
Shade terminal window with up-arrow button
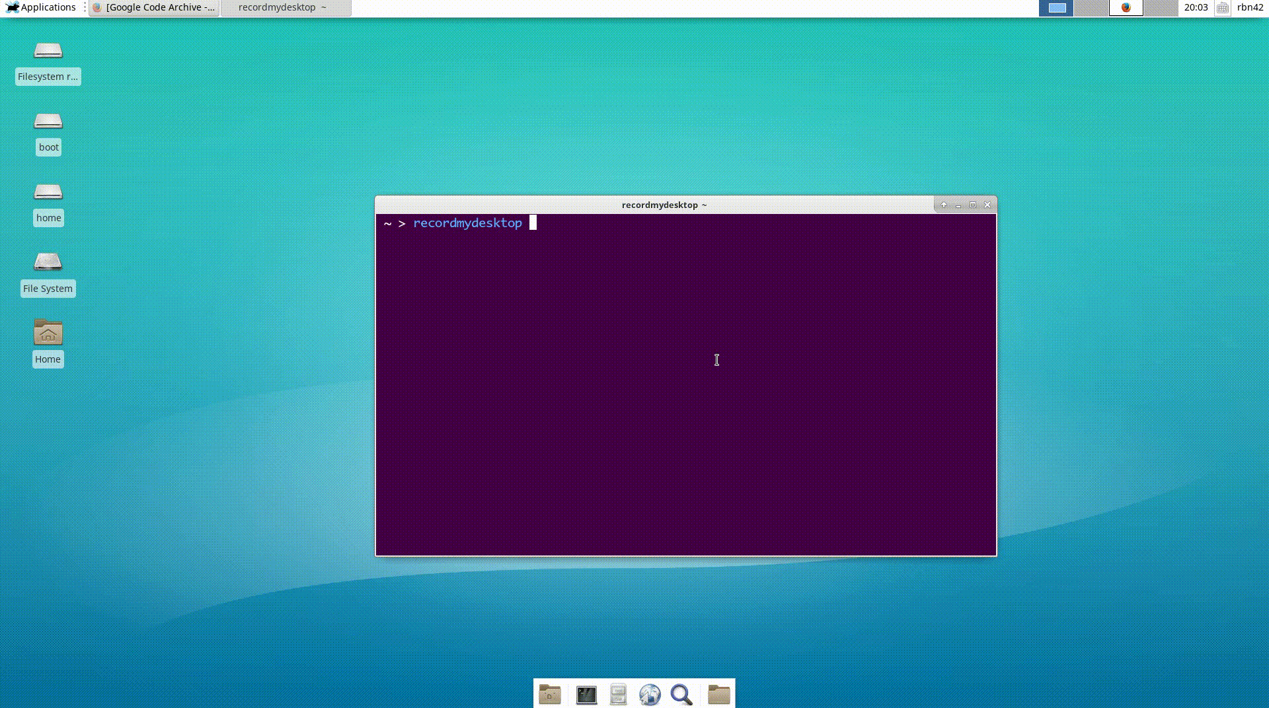944,205
